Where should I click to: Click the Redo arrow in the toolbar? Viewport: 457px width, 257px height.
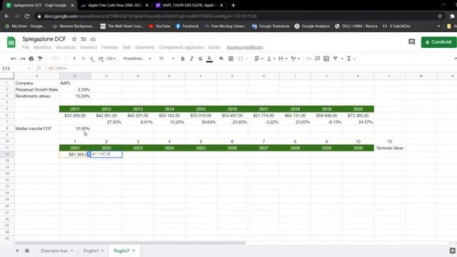pos(22,59)
